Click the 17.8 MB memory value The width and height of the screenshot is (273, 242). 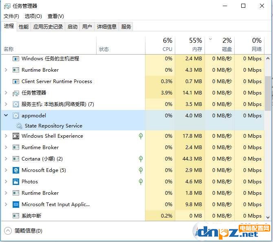[192, 136]
